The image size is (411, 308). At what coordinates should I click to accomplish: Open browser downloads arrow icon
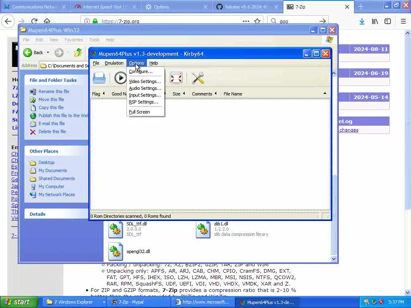pyautogui.click(x=362, y=21)
